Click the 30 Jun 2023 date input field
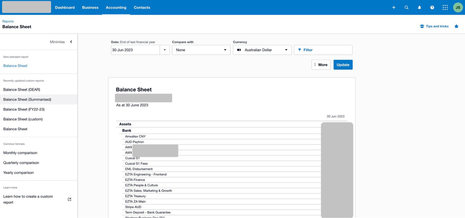Viewport: 465px width, 218px height. [x=135, y=50]
